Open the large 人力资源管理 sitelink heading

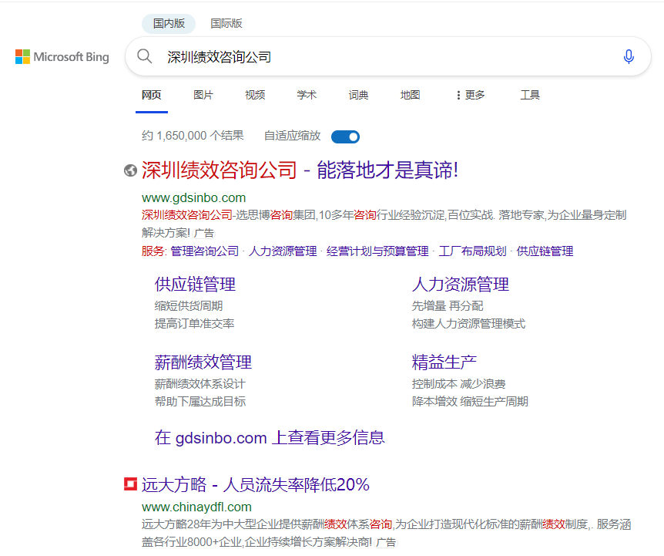461,284
